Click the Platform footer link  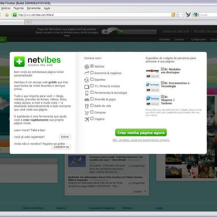point(127,208)
